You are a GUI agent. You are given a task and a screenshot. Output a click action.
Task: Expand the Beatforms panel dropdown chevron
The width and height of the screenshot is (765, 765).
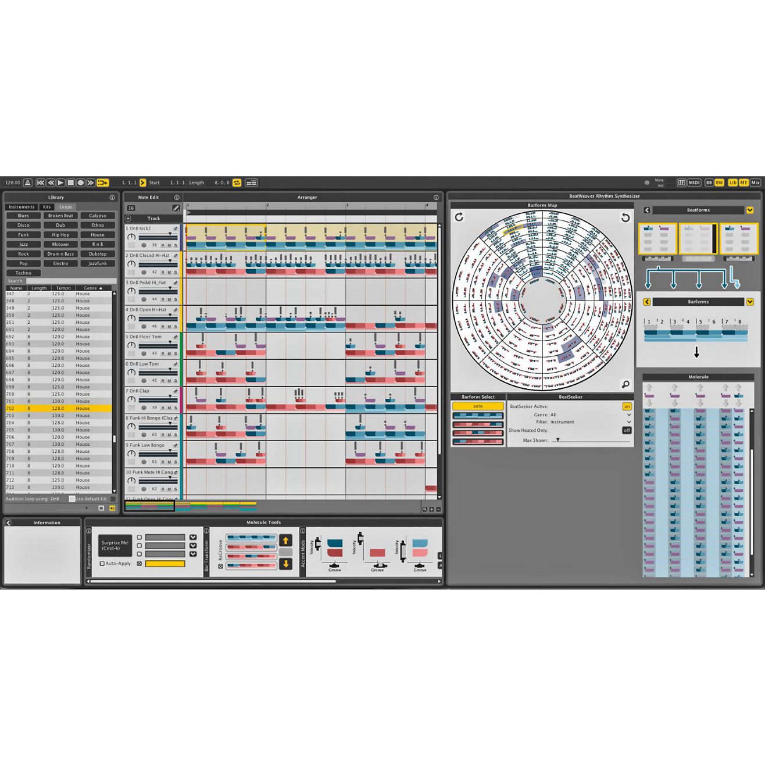click(750, 210)
